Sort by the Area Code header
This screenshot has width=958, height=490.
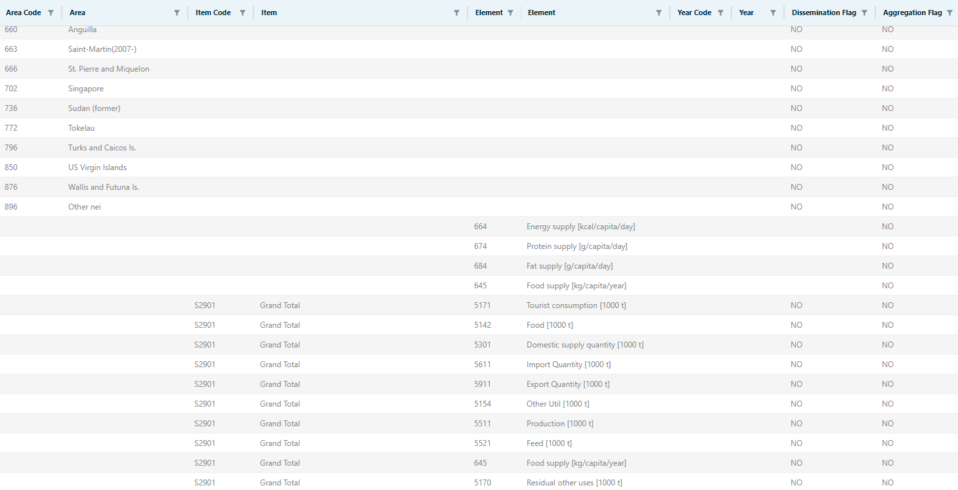tap(24, 12)
